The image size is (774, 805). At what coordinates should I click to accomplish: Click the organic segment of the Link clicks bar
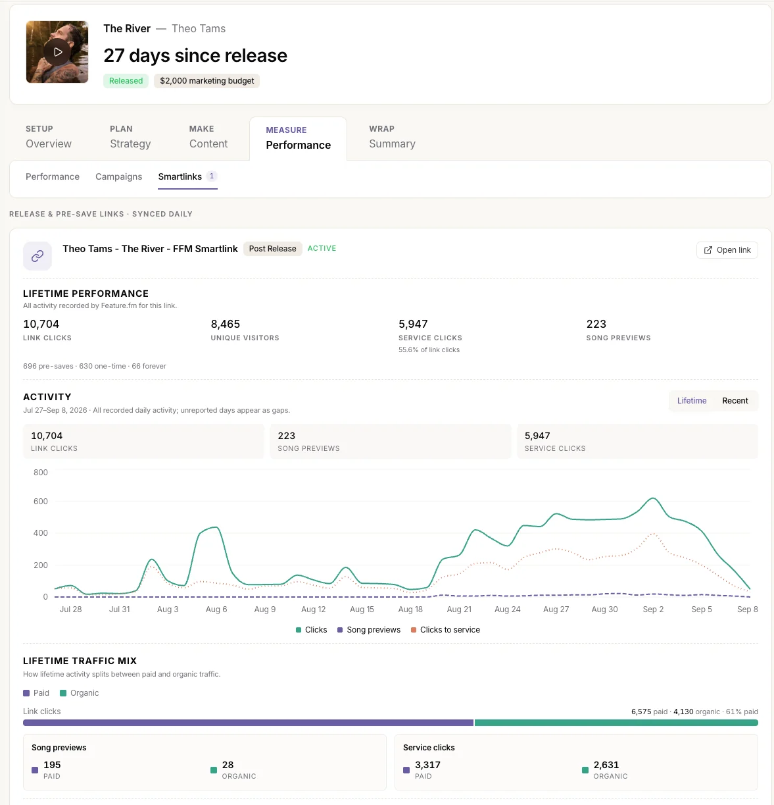(616, 723)
